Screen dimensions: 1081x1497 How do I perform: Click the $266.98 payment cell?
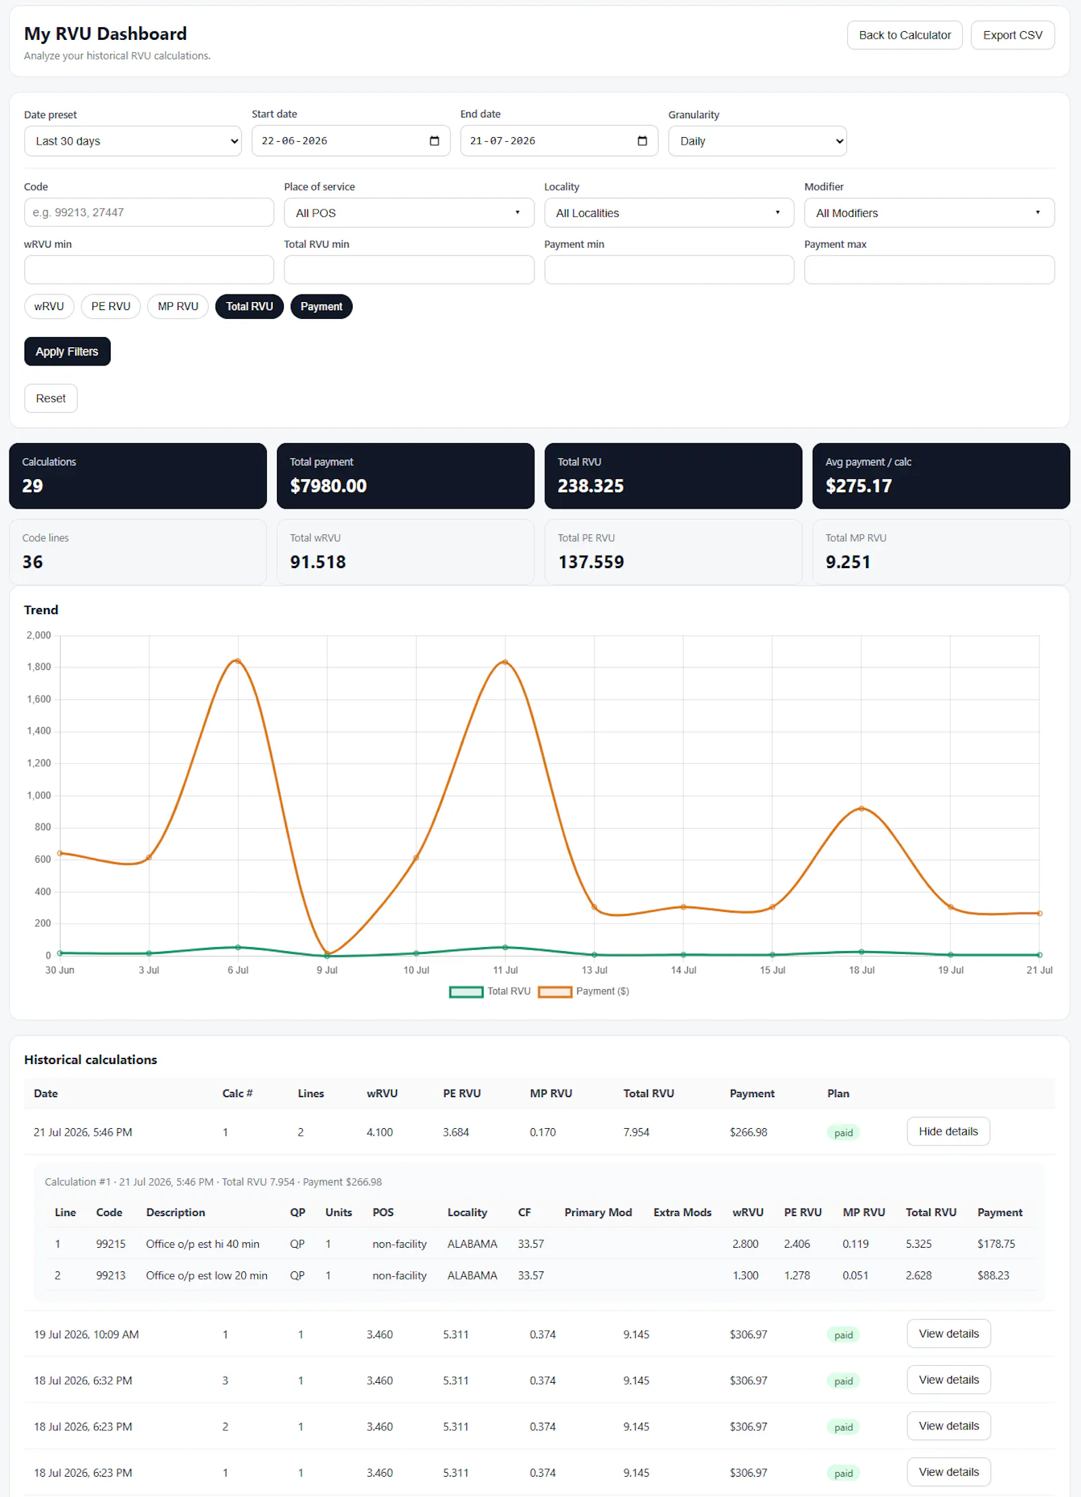point(749,1132)
